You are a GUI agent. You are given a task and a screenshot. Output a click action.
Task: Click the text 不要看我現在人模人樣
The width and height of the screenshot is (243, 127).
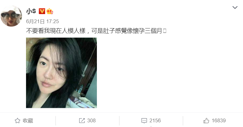(x=56, y=31)
